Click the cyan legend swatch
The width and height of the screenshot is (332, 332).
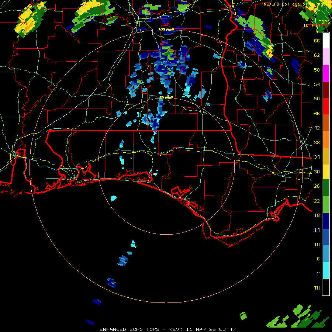point(326,270)
